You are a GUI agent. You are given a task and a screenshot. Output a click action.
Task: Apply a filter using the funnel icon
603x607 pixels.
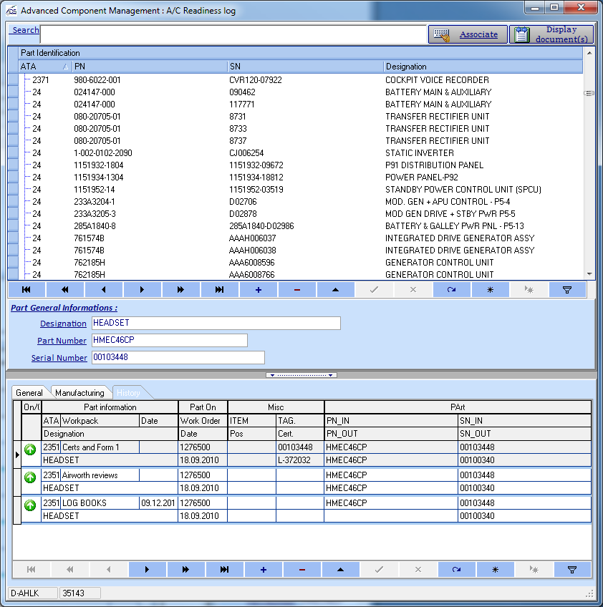pos(567,289)
